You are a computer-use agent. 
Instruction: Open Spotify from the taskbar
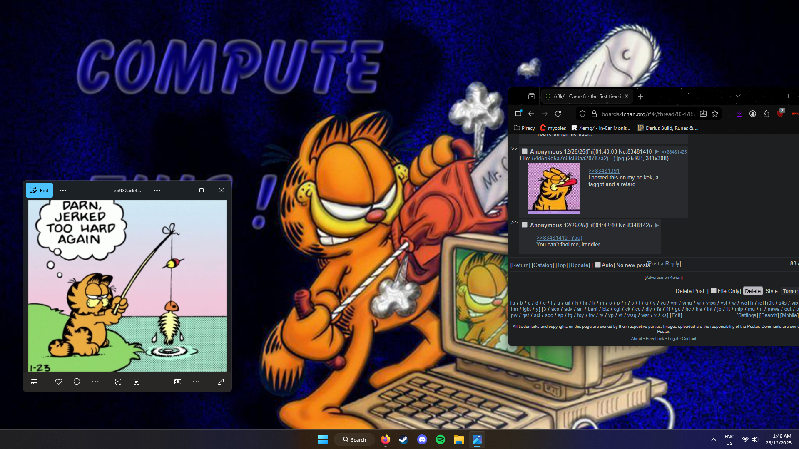pyautogui.click(x=440, y=439)
